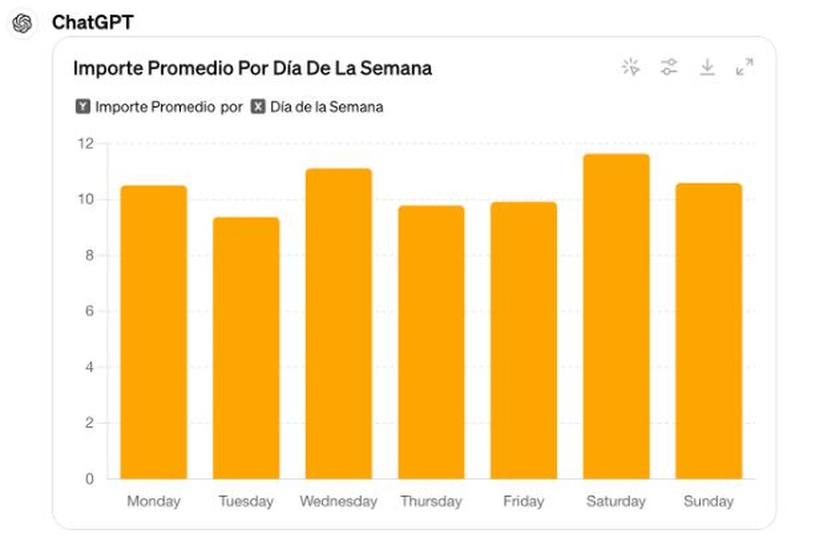The height and width of the screenshot is (550, 827).
Task: Open the Importe Promedio field selector
Action: 165,106
